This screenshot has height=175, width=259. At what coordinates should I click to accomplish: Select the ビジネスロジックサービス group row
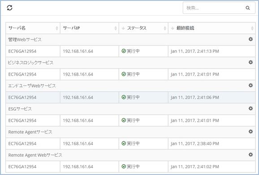[x=130, y=63]
